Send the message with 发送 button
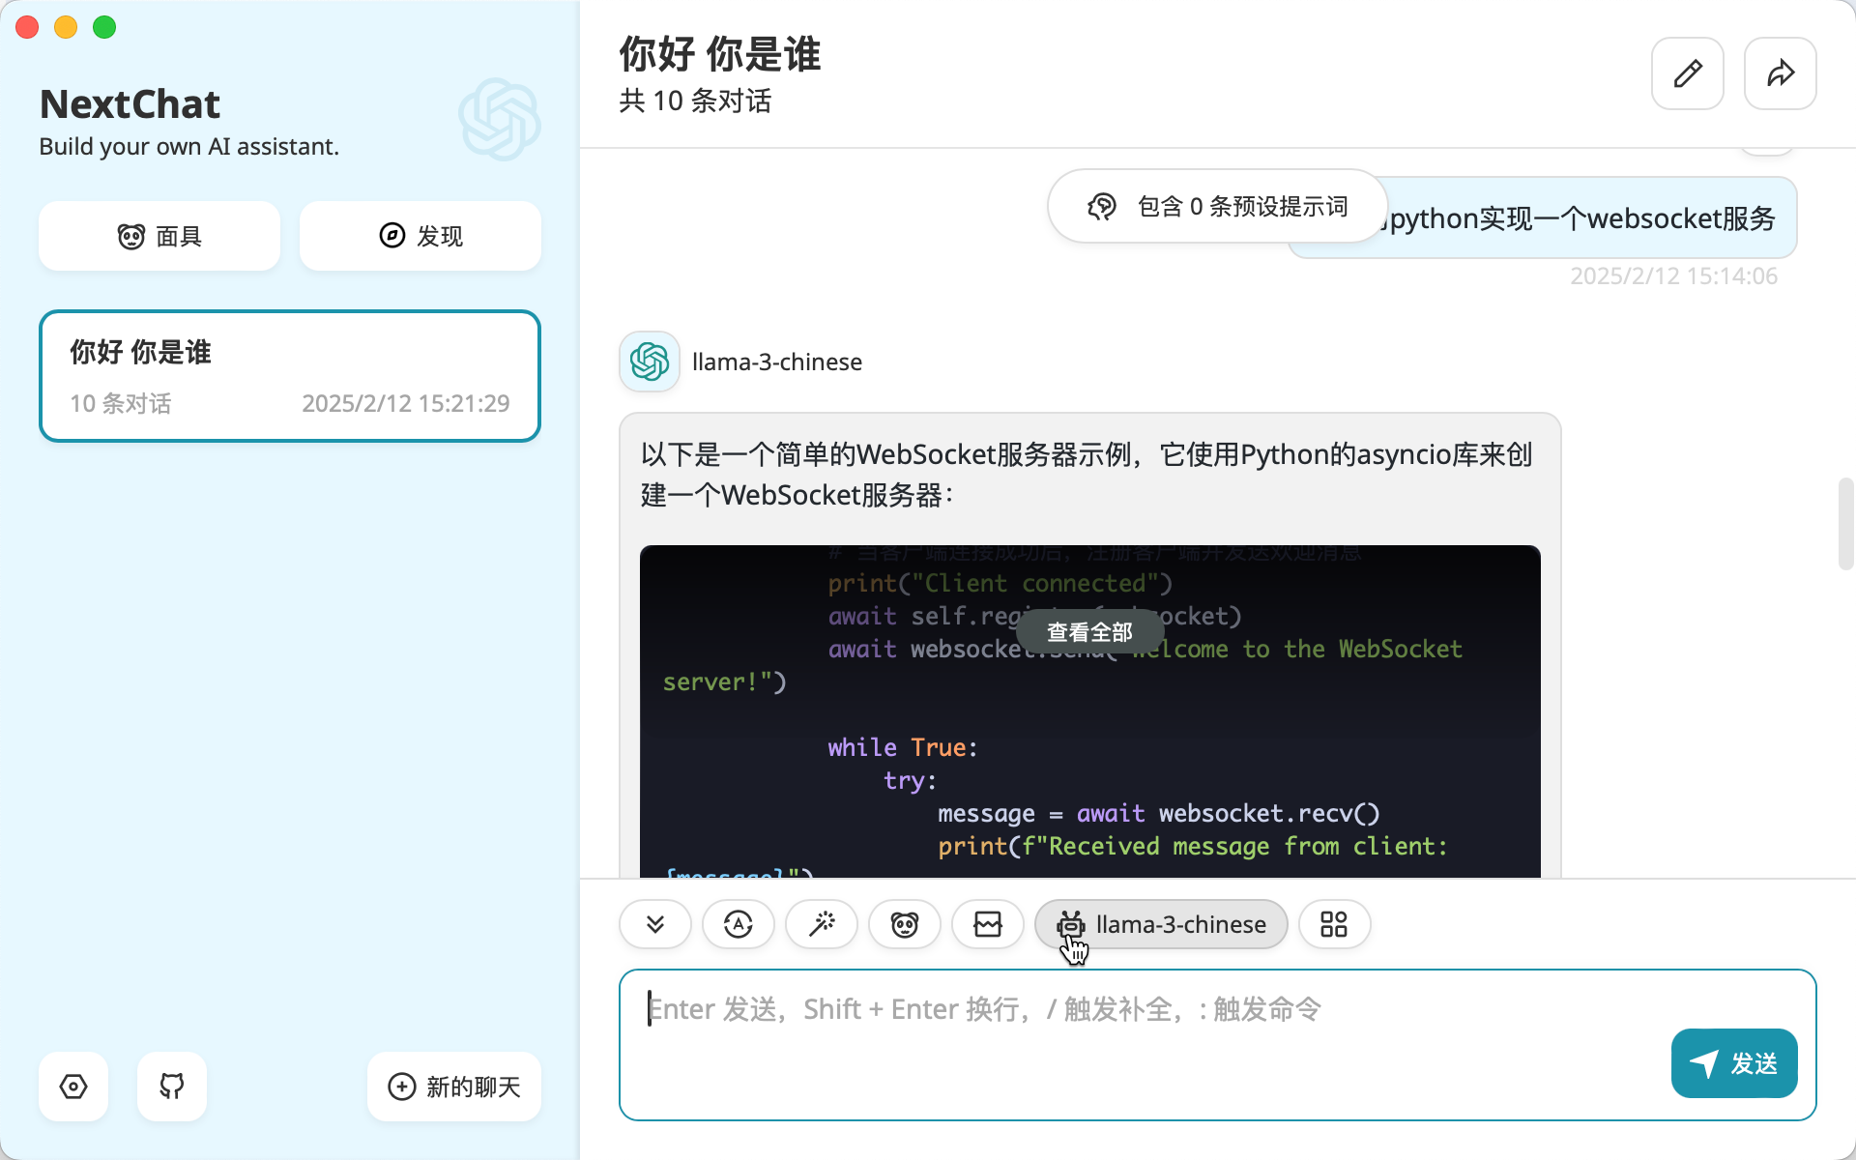The width and height of the screenshot is (1856, 1160). (1734, 1063)
